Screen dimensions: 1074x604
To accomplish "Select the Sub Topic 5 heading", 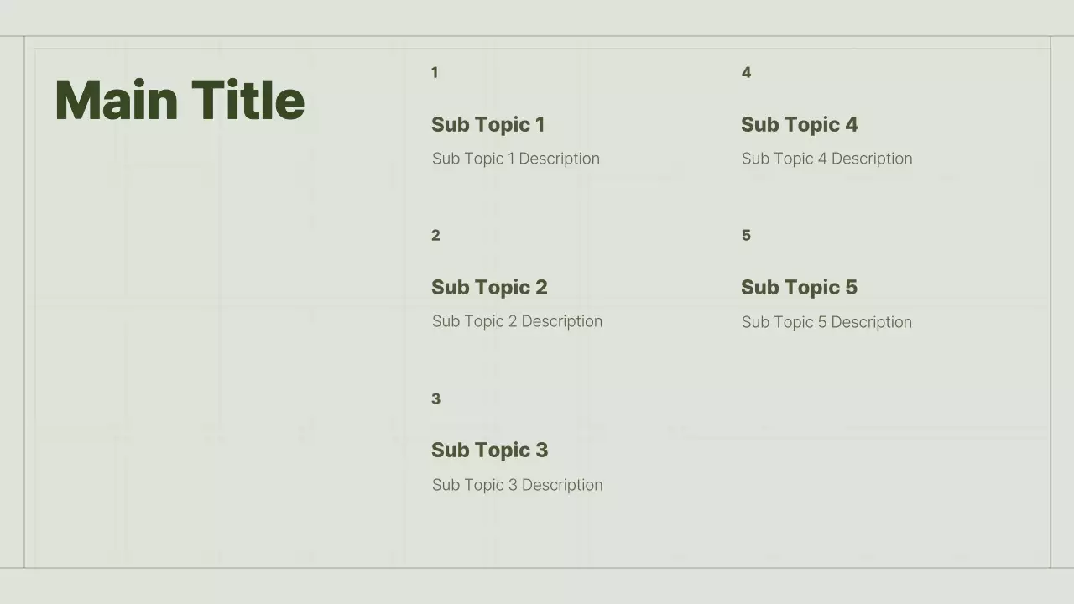I will [x=799, y=288].
